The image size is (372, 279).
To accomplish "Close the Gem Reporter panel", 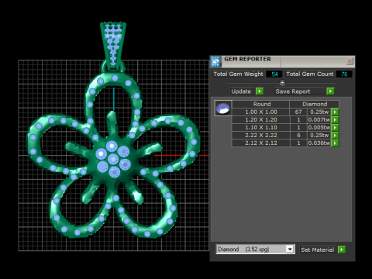I will point(350,61).
